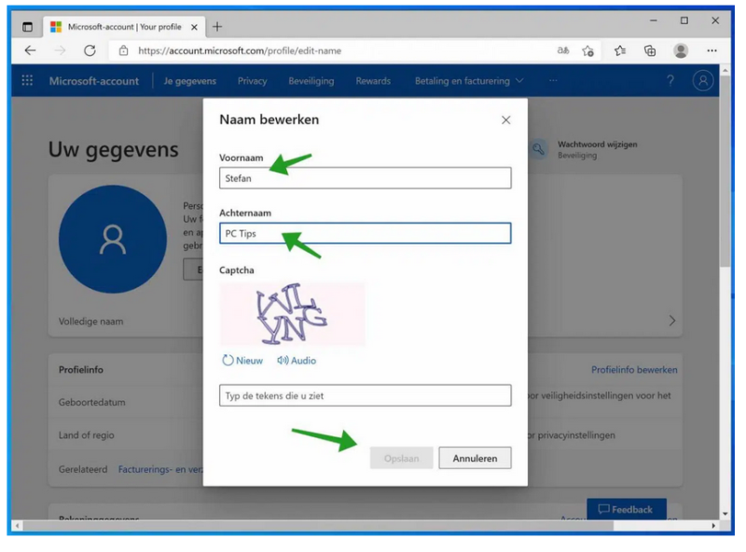Viewport: 746px width, 552px height.
Task: Get a new captcha with Nieuw
Action: click(242, 360)
